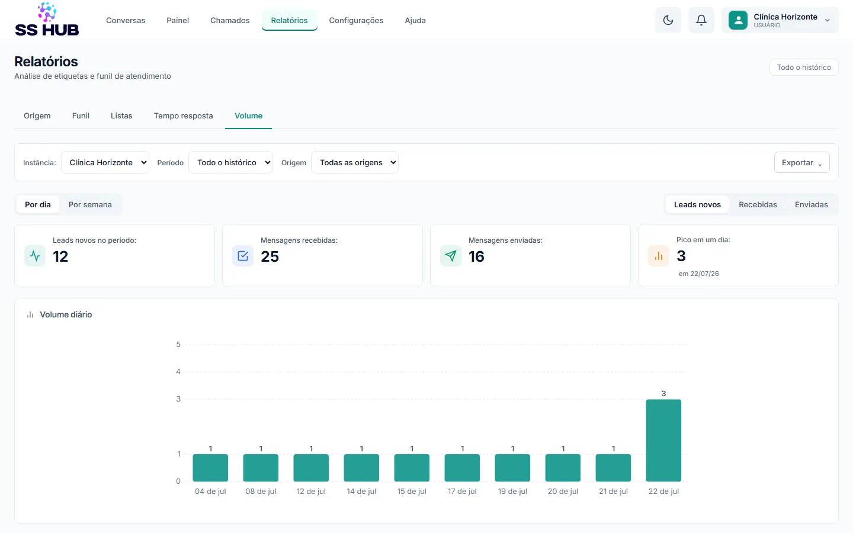This screenshot has width=853, height=533.
Task: Click the pulse icon for Leads novos
Action: pos(35,256)
